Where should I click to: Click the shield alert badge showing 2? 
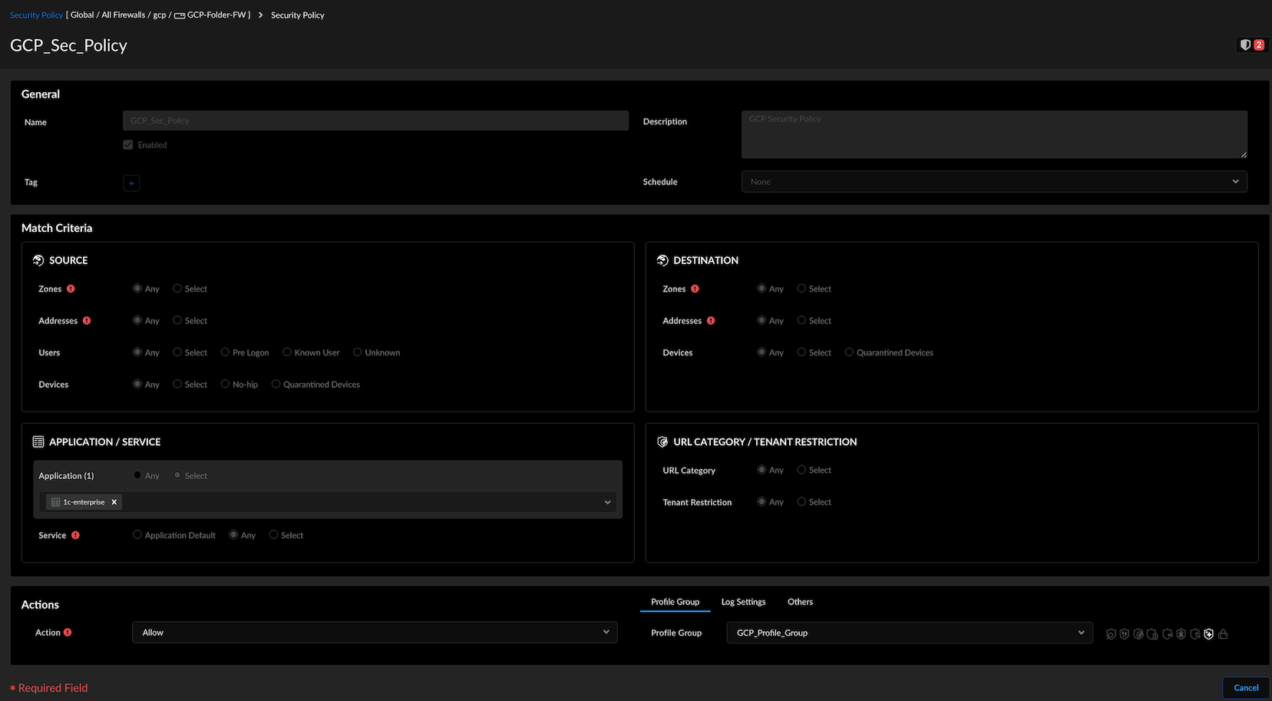click(x=1251, y=45)
